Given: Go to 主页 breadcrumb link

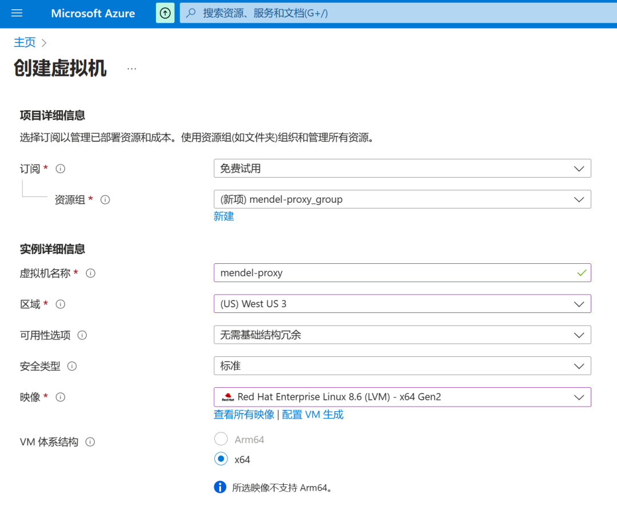Looking at the screenshot, I should [25, 42].
